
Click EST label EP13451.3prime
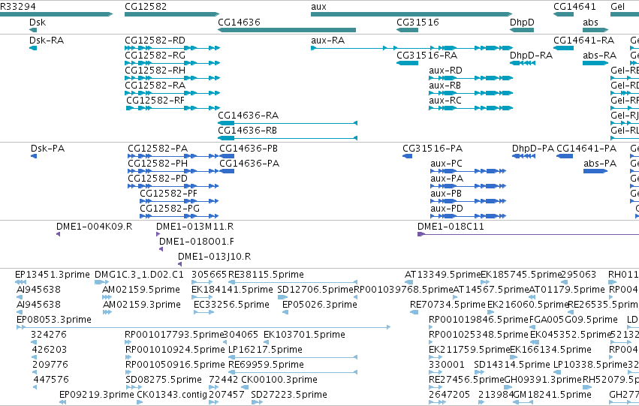(x=52, y=275)
